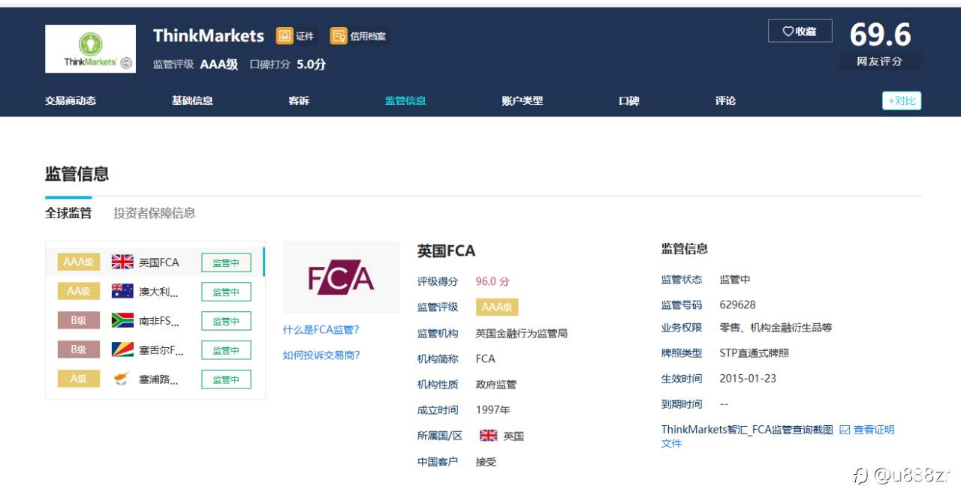
Task: Click 监管中 badge for 塞浦路
Action: click(x=226, y=379)
